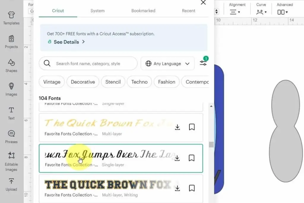Open font filter settings icon
The image size is (304, 203).
(x=203, y=63)
